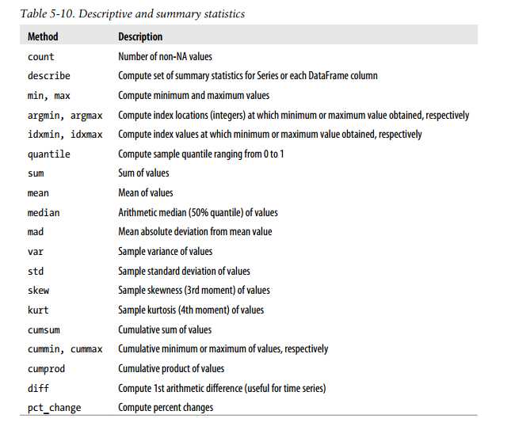Click the 'Description' column header

(x=140, y=36)
